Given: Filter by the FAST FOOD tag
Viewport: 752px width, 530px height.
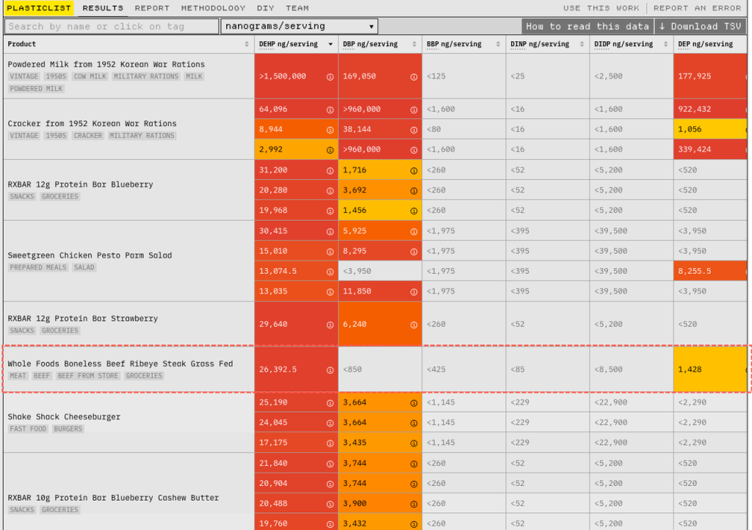Looking at the screenshot, I should click(28, 429).
